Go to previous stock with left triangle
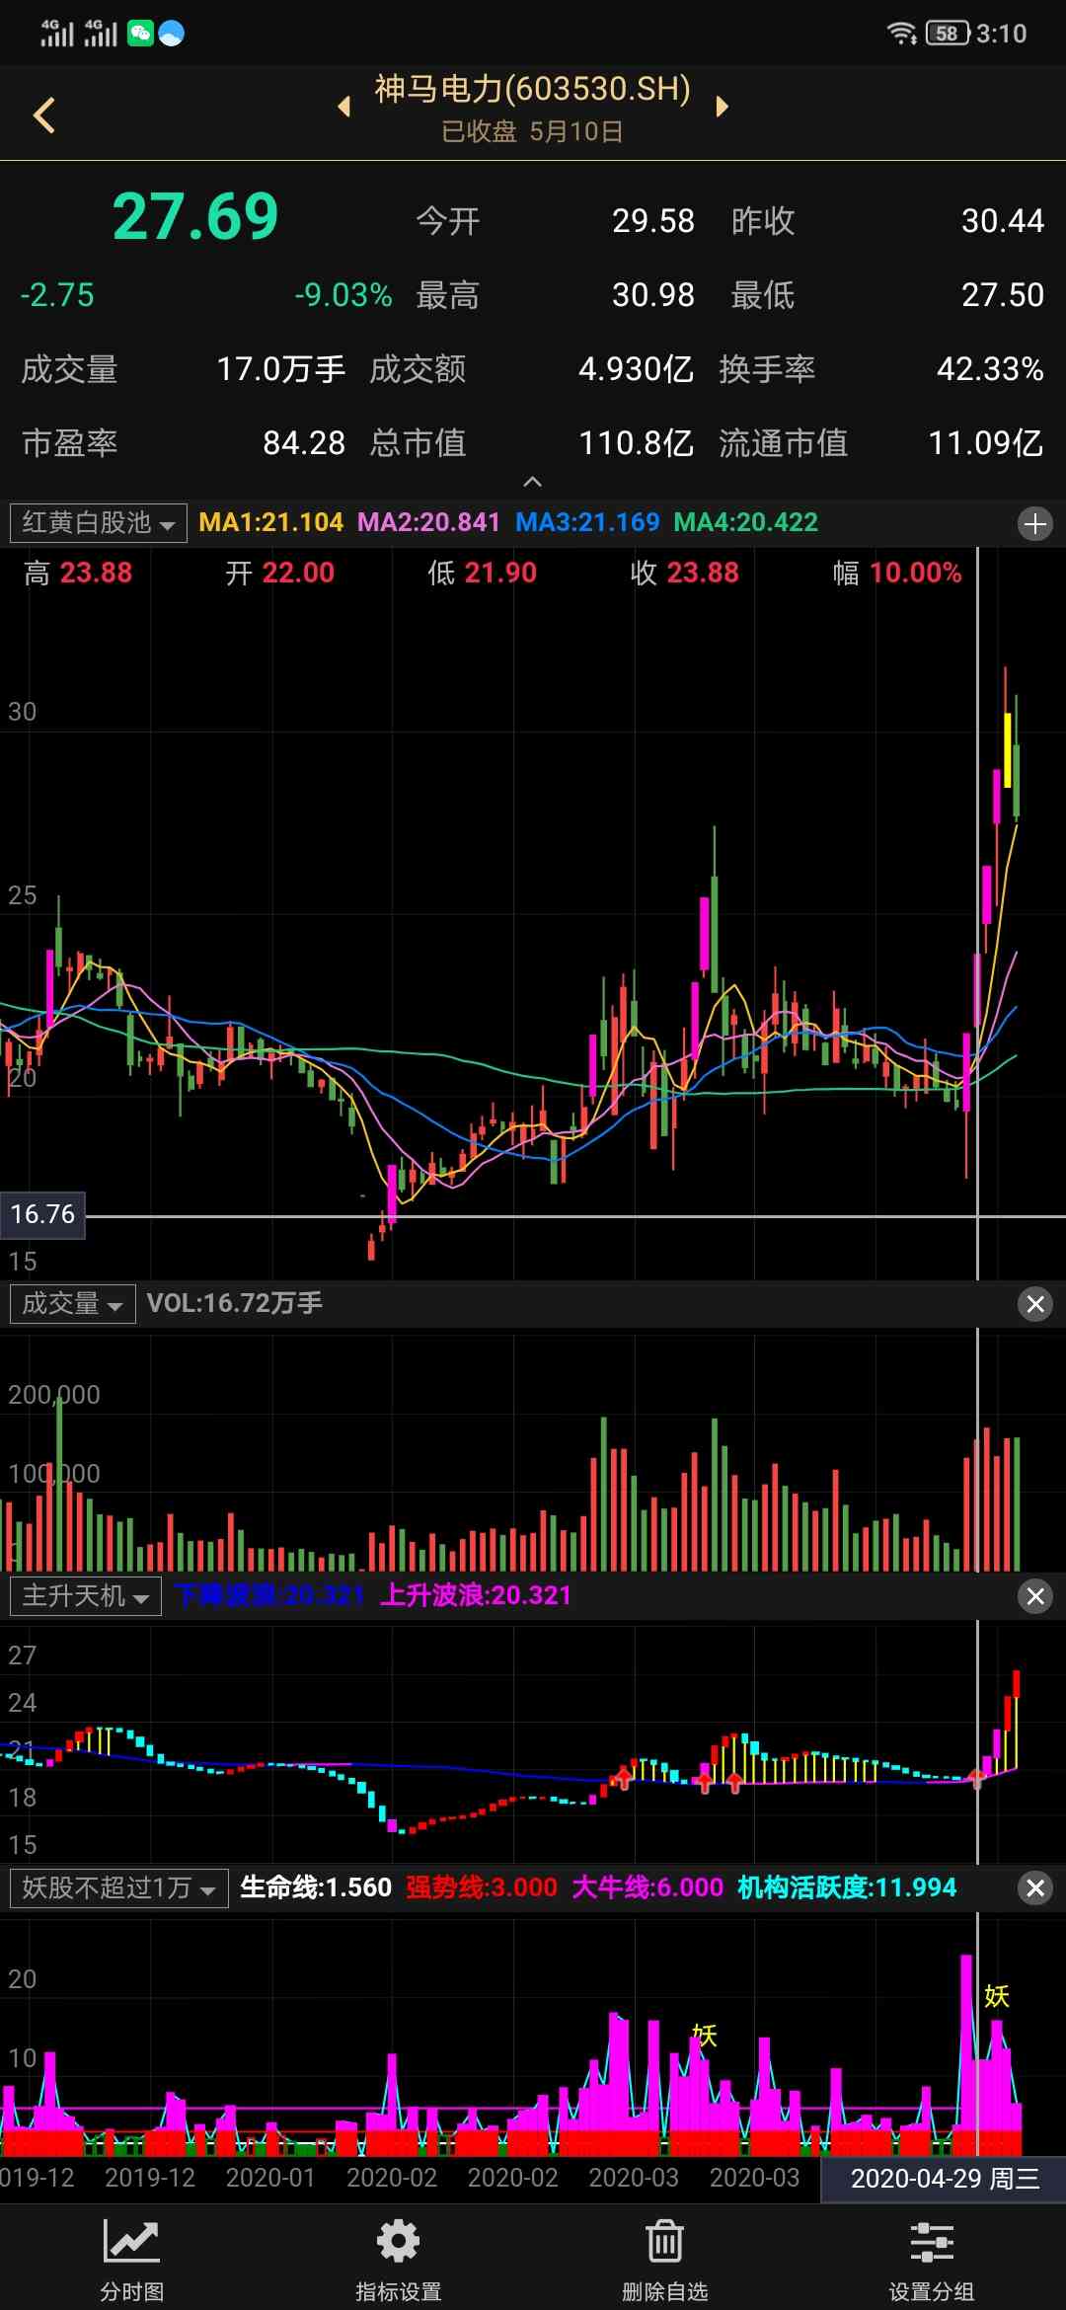This screenshot has height=2310, width=1066. pos(344,107)
